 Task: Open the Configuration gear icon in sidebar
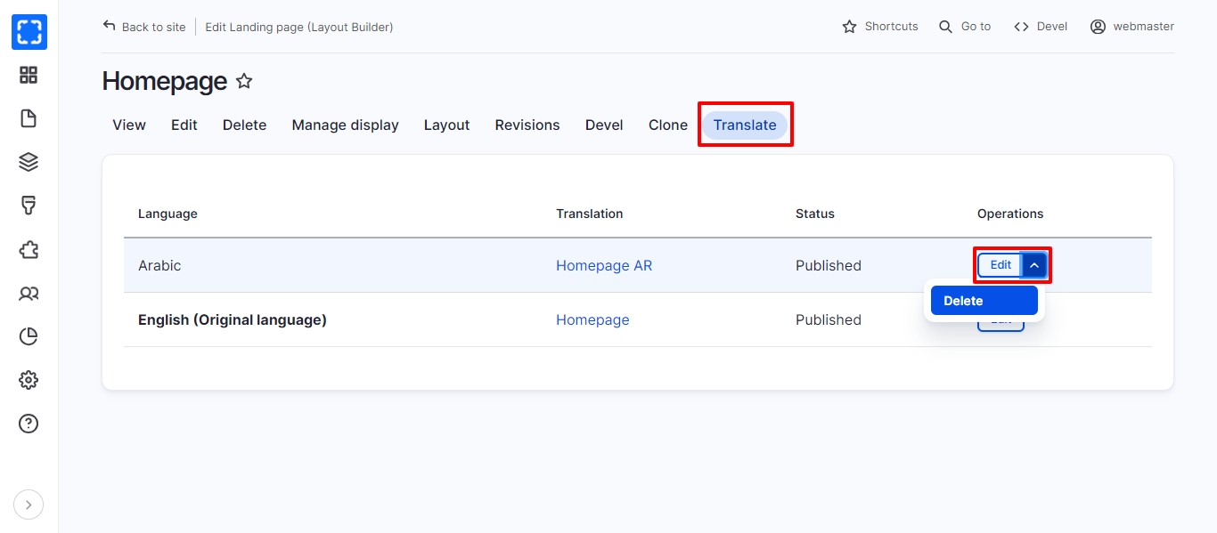click(29, 380)
